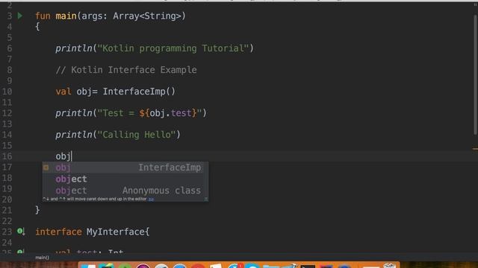Click the comment Kotlin Interface Example
478x268 pixels.
click(x=126, y=70)
